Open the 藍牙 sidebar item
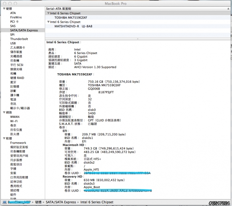Image resolution: width=232 pixels, height=206 pixels. pyautogui.click(x=13, y=82)
